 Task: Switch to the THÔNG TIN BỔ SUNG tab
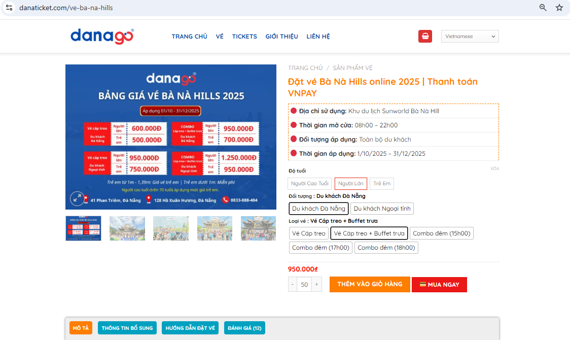click(127, 328)
